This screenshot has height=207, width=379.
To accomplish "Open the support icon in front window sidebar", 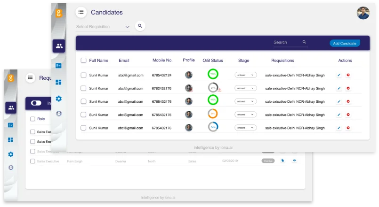I will coord(59,113).
